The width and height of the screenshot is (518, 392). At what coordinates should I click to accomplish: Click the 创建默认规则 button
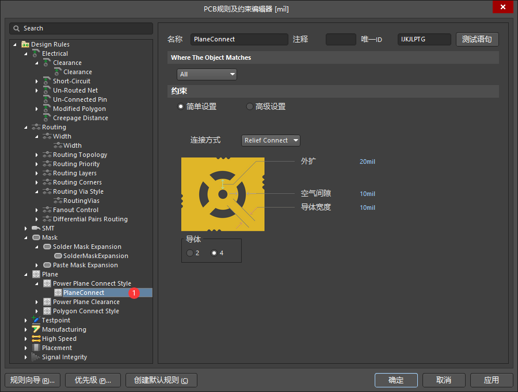point(161,380)
